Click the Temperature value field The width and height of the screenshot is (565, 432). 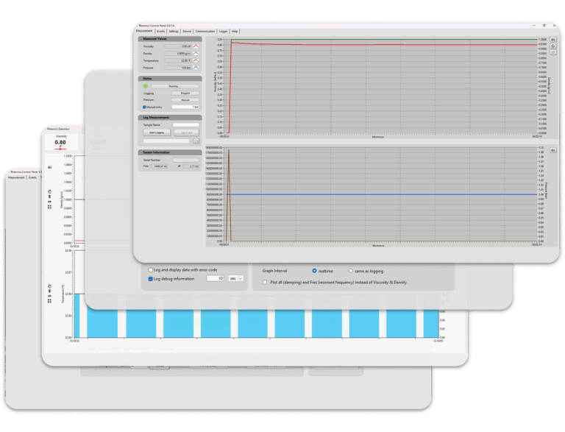tap(178, 60)
